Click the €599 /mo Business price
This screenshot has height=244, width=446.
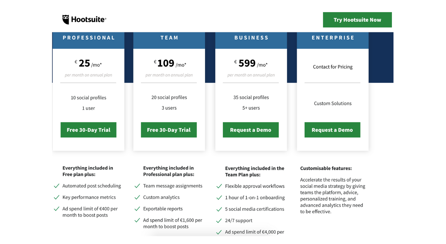coord(251,63)
